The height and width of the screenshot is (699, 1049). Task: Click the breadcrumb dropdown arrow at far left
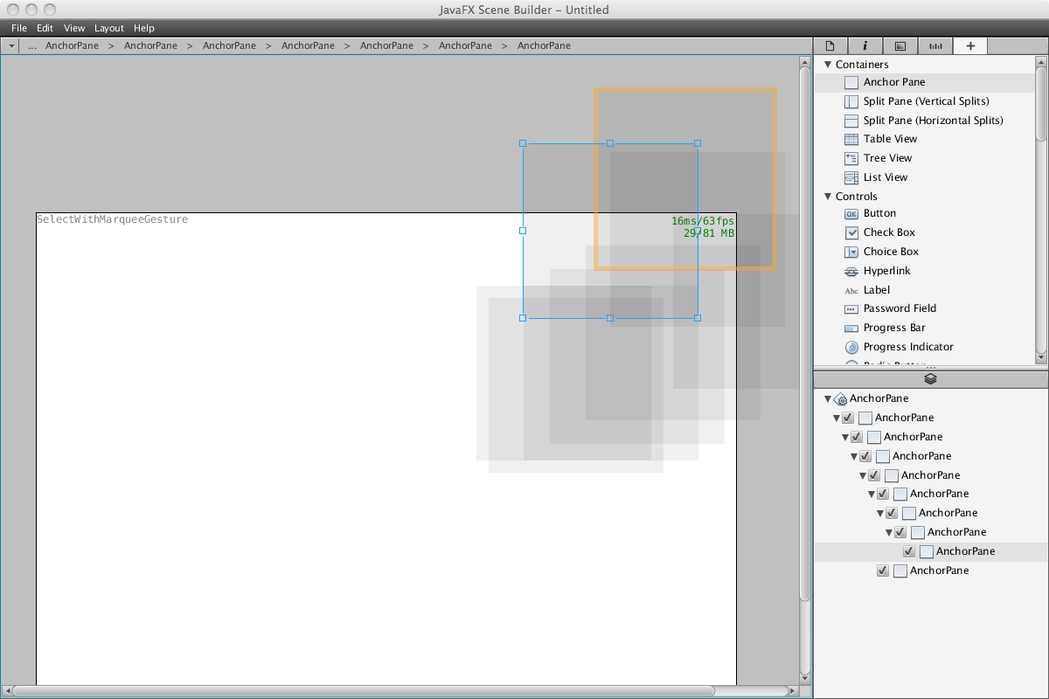point(11,45)
